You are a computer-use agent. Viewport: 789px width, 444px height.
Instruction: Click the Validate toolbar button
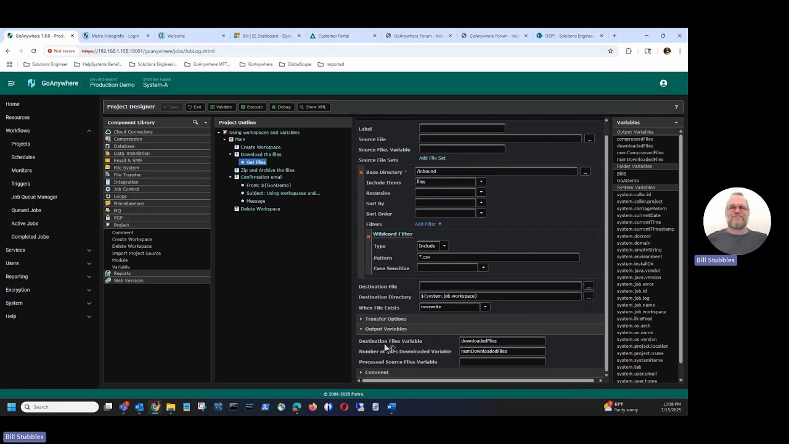[x=221, y=107]
